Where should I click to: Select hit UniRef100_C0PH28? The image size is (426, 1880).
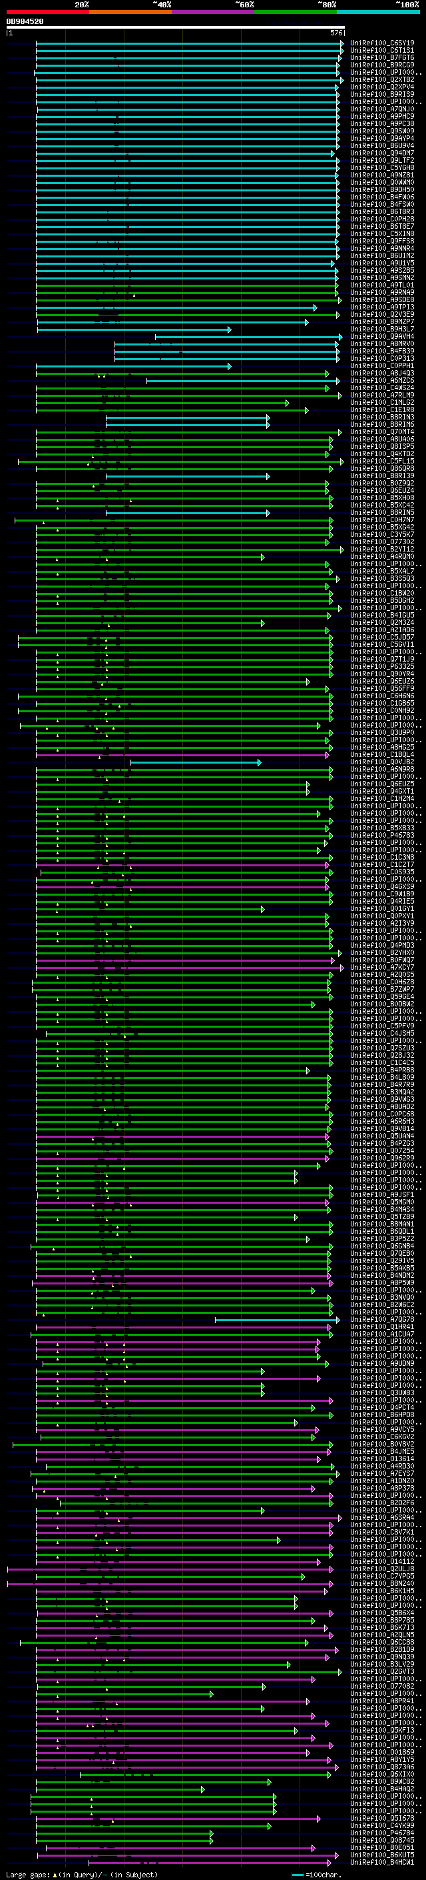(382, 219)
